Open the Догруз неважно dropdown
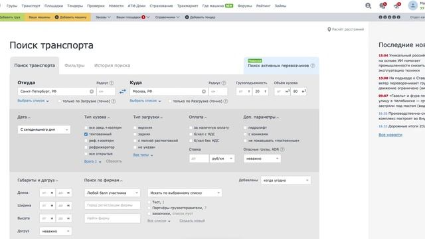This screenshot has width=425, height=239. coord(56,231)
